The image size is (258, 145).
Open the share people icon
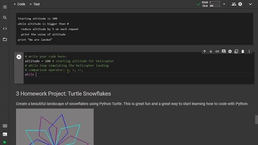click(234, 4)
